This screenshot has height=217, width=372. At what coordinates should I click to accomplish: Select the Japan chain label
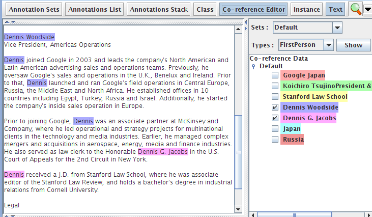pos(291,129)
